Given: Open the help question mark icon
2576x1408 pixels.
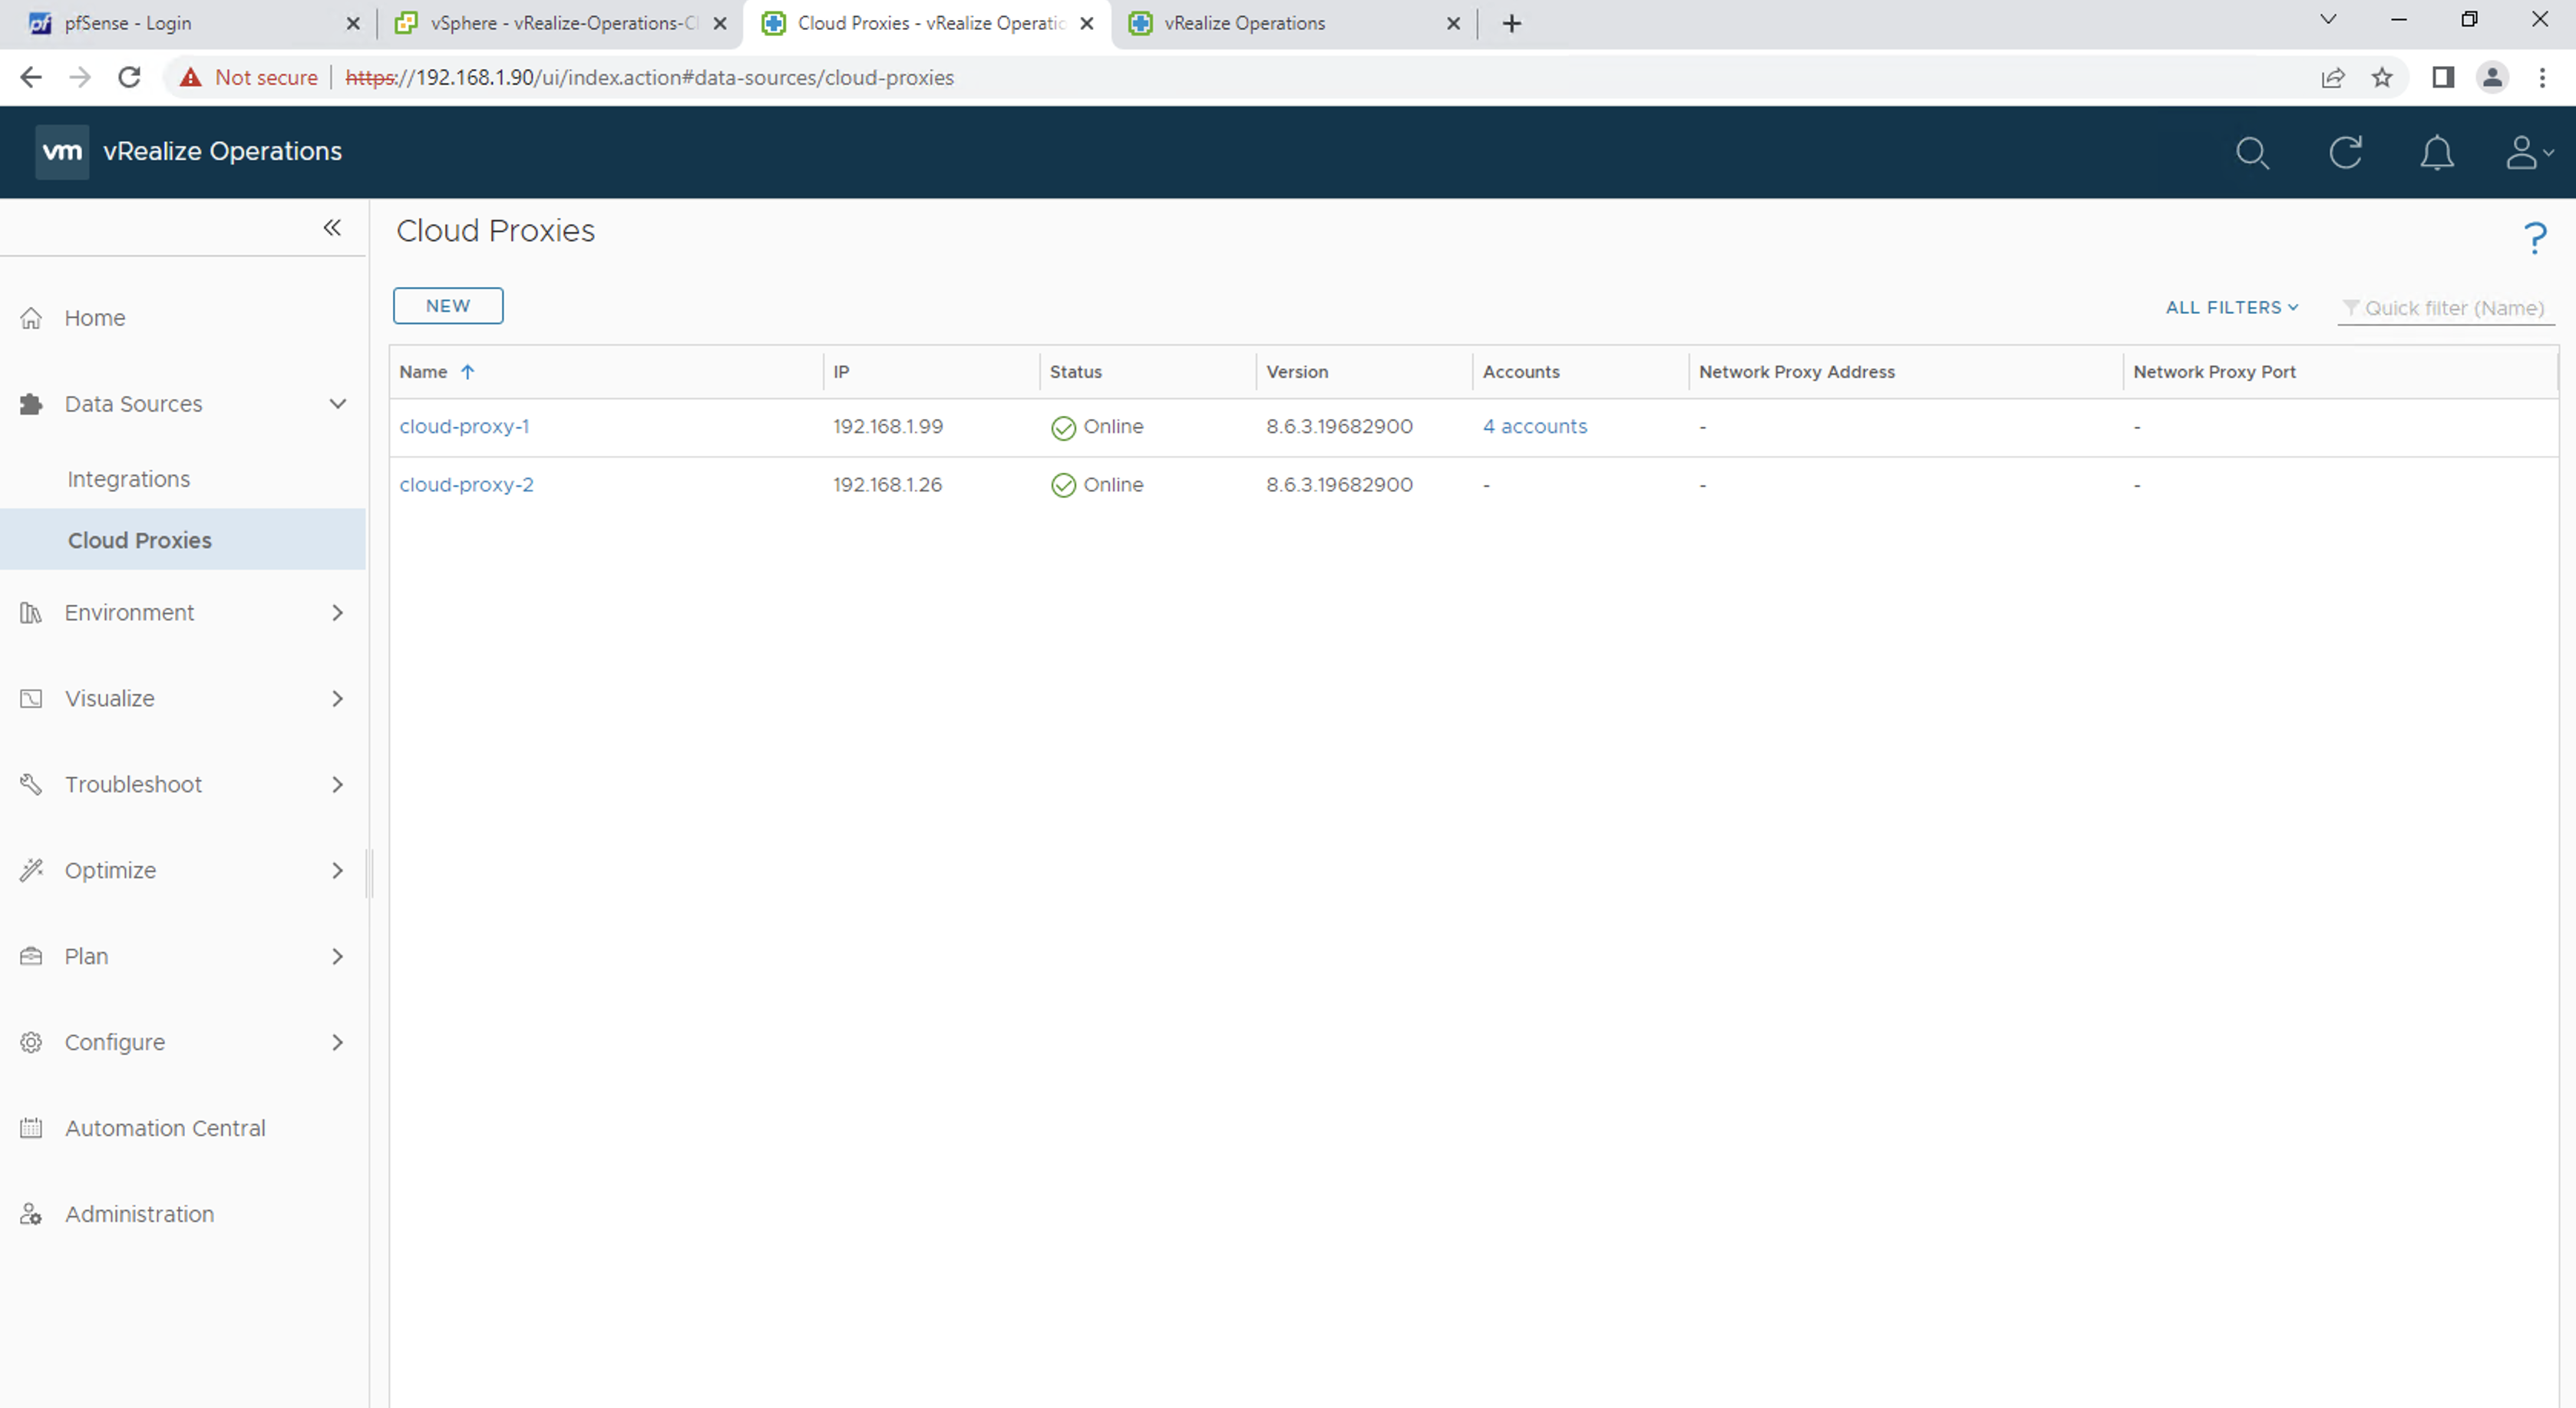Looking at the screenshot, I should tap(2534, 238).
